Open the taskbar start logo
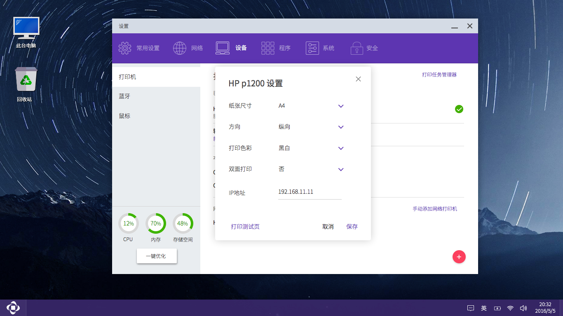Viewport: 563px width, 316px height. tap(13, 307)
